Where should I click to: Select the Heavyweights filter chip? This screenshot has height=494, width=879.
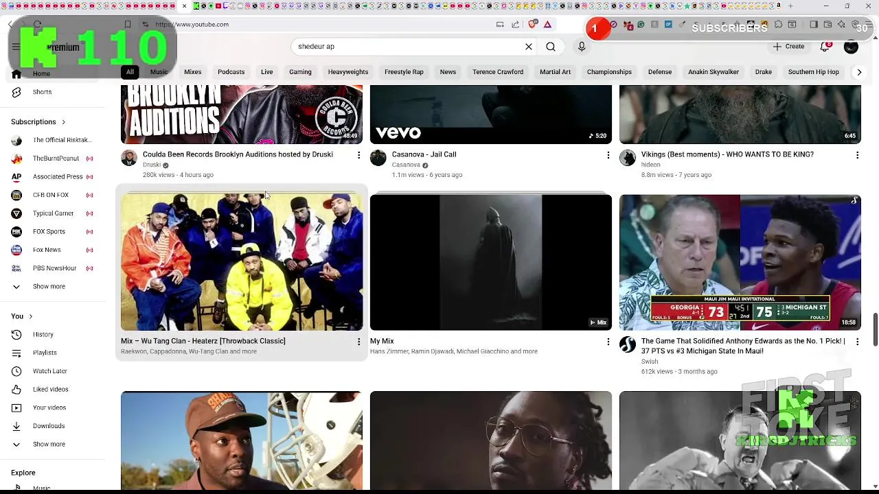click(348, 72)
